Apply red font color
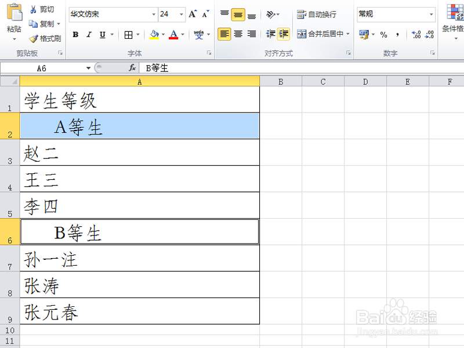This screenshot has width=464, height=348. click(x=173, y=35)
